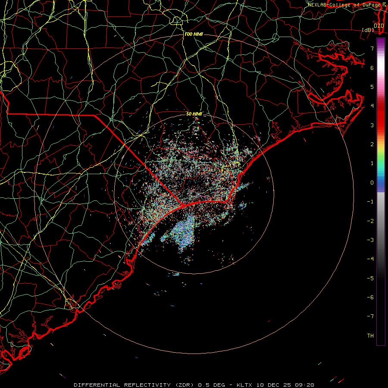The image size is (388, 388).
Task: Click the '-7' value on the color scale
Action: tap(370, 316)
